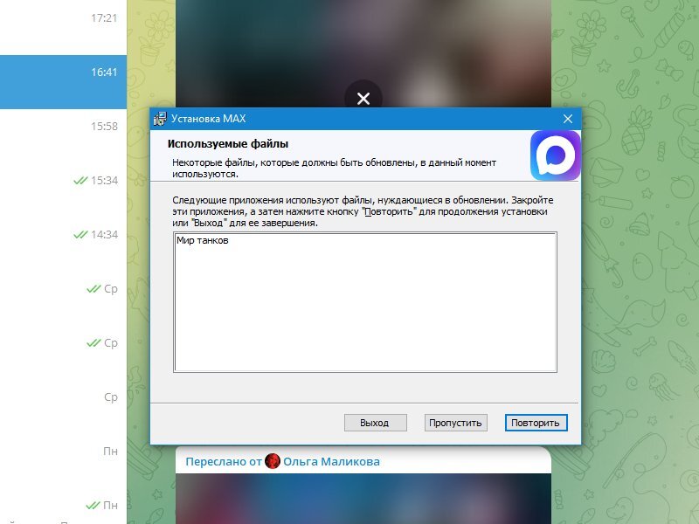Viewport: 699px width, 524px height.
Task: Click the MAX logo in the dialog header
Action: coord(554,155)
